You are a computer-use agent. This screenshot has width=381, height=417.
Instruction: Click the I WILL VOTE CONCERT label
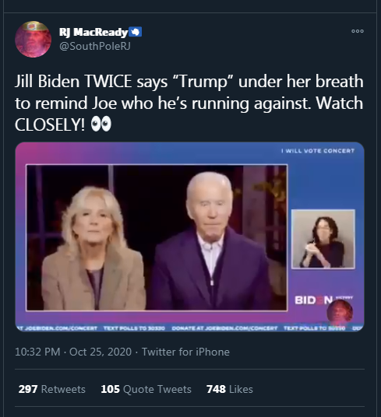[318, 151]
